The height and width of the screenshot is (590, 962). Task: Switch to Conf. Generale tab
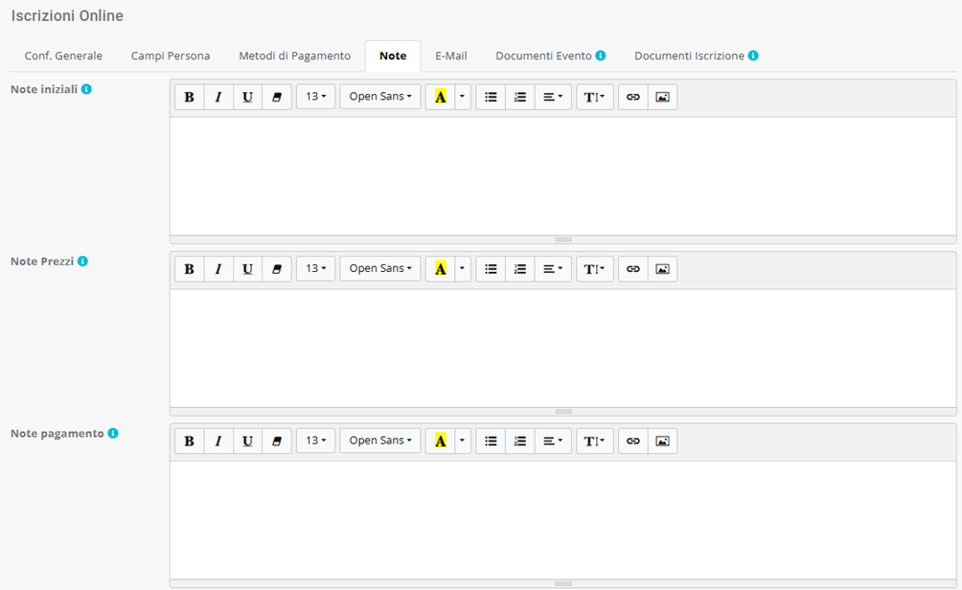pos(63,56)
